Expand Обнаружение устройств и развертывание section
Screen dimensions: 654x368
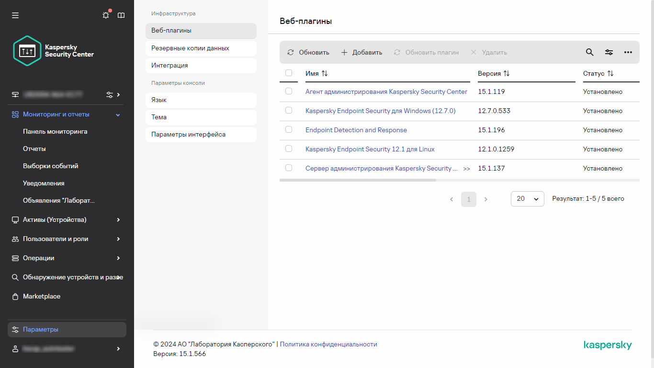(118, 277)
